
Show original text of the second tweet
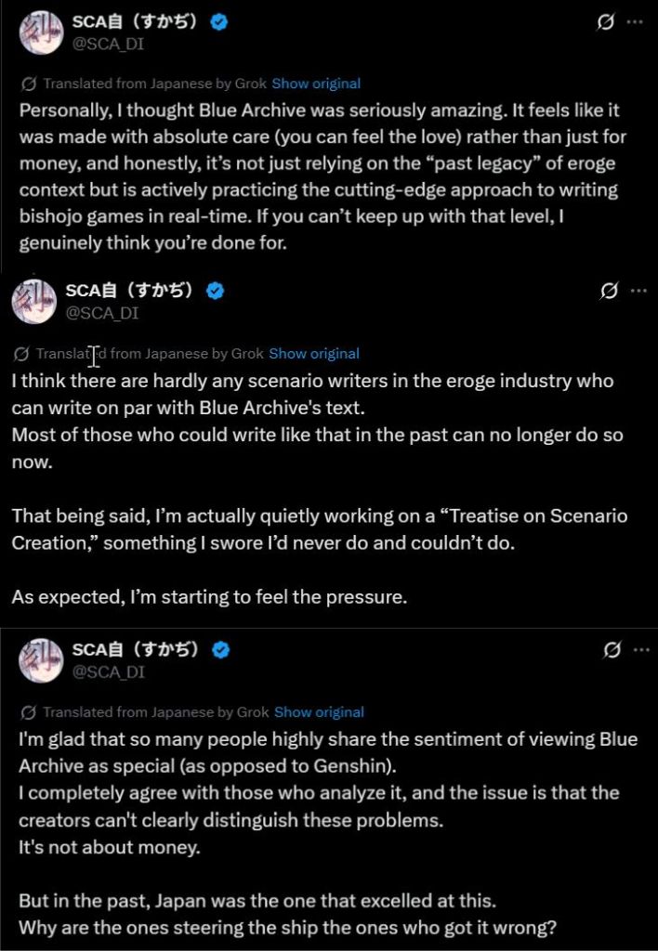(314, 353)
